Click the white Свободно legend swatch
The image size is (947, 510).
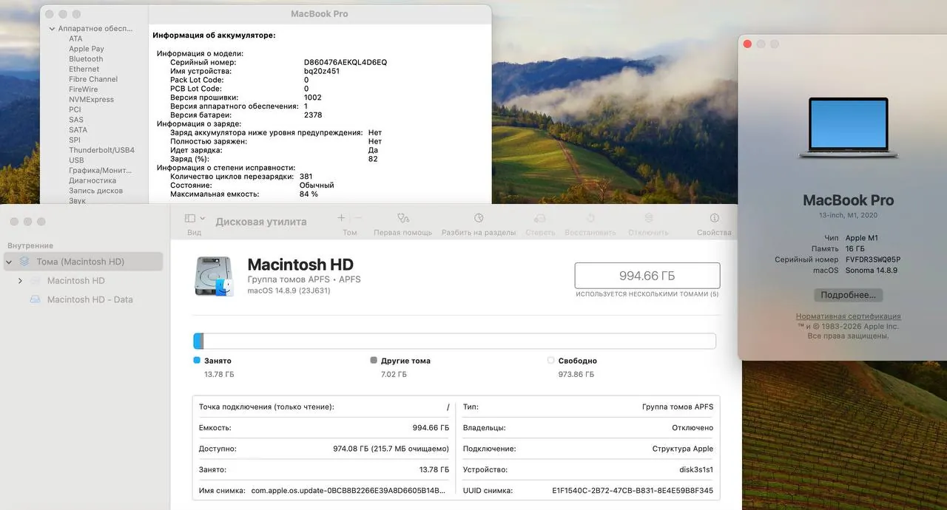pos(550,361)
